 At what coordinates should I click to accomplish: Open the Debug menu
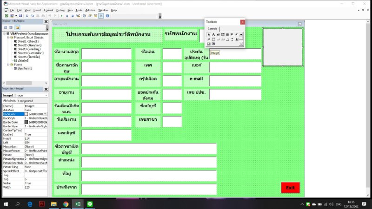tap(60, 9)
